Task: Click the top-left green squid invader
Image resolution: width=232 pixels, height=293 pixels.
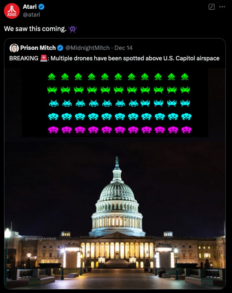Action: click(52, 77)
